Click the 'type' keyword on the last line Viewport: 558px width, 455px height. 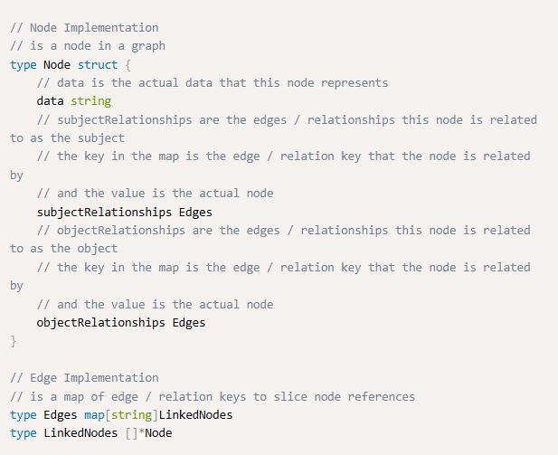pos(24,433)
